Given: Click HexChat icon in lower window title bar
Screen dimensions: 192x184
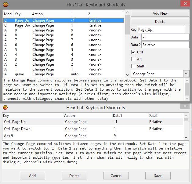Looking at the screenshot, I should (x=5, y=107).
